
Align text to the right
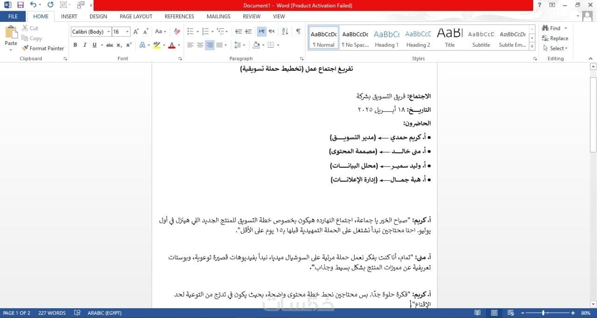tap(210, 45)
